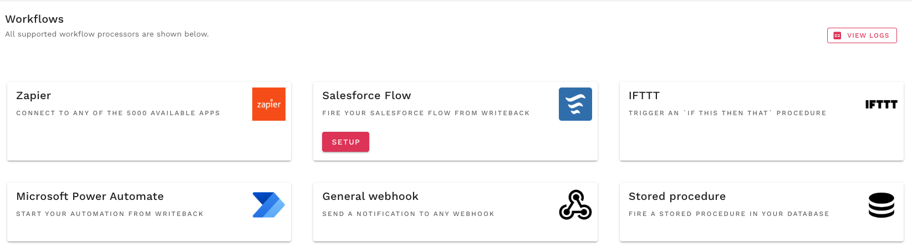Click "Fire a stored procedure in your database"
This screenshot has height=247, width=912.
click(729, 214)
